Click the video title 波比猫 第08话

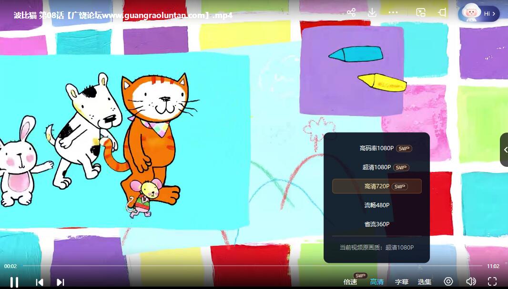coord(123,15)
